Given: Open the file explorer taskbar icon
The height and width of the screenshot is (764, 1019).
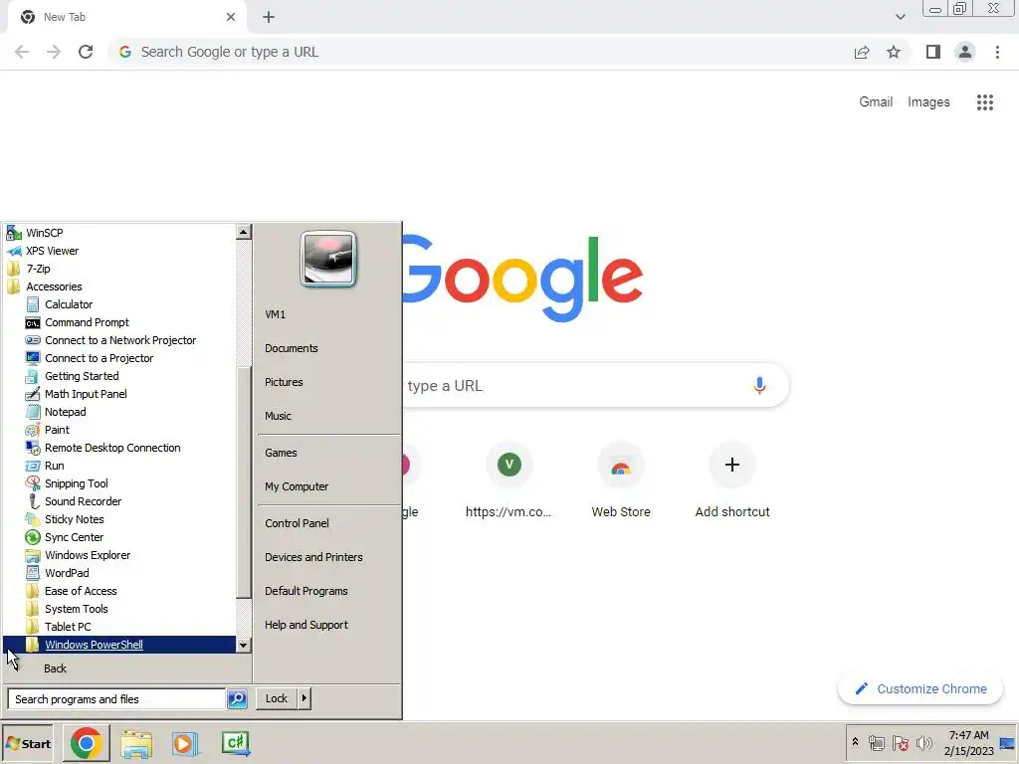Looking at the screenshot, I should (135, 744).
